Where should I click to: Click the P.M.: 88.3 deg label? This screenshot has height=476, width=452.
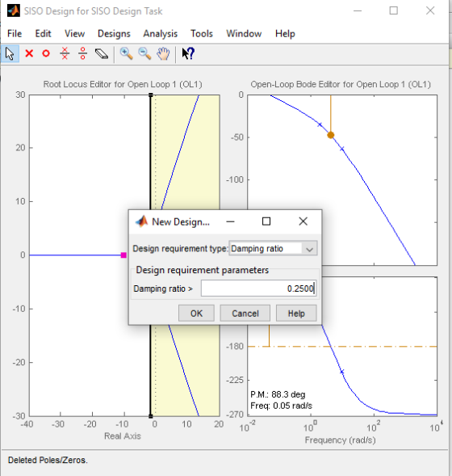pyautogui.click(x=278, y=394)
